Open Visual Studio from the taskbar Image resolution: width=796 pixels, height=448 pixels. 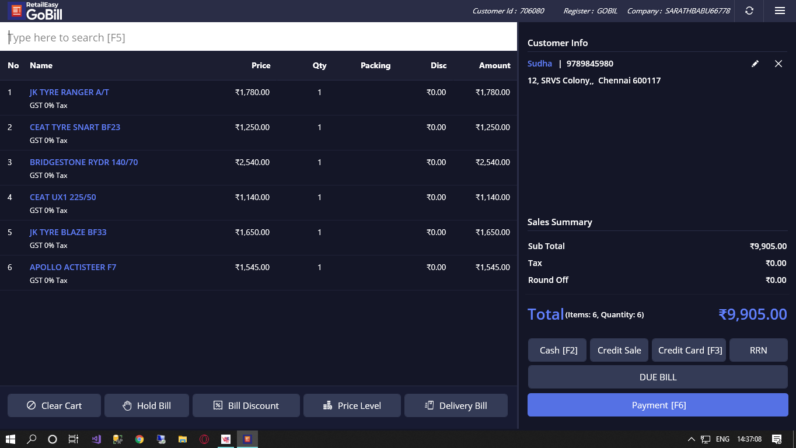pos(96,439)
